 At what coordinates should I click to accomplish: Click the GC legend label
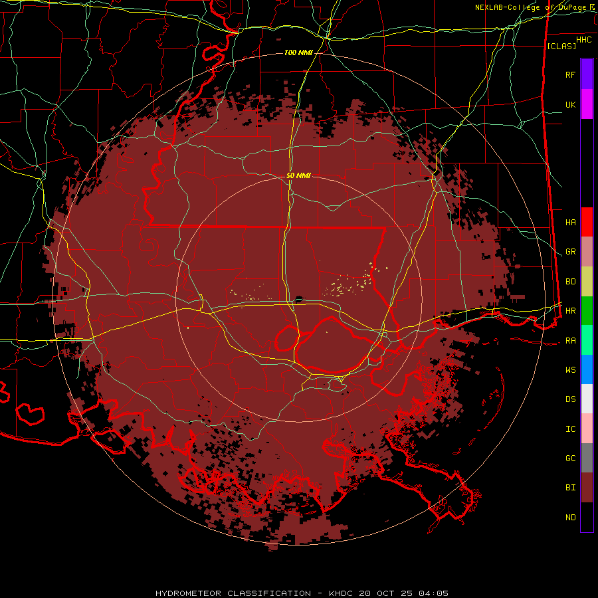click(x=571, y=458)
